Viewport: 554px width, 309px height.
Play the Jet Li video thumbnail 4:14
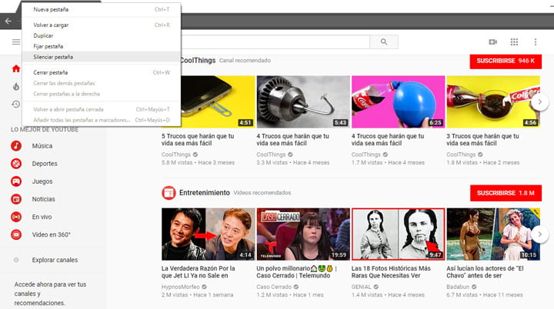(208, 234)
